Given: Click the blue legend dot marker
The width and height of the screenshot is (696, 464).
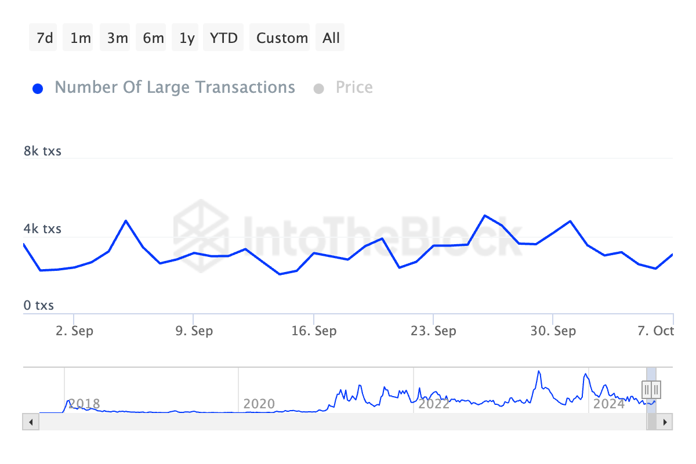Looking at the screenshot, I should point(38,89).
